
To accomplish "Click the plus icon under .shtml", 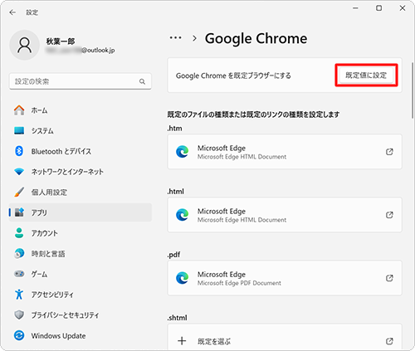I will pyautogui.click(x=182, y=341).
